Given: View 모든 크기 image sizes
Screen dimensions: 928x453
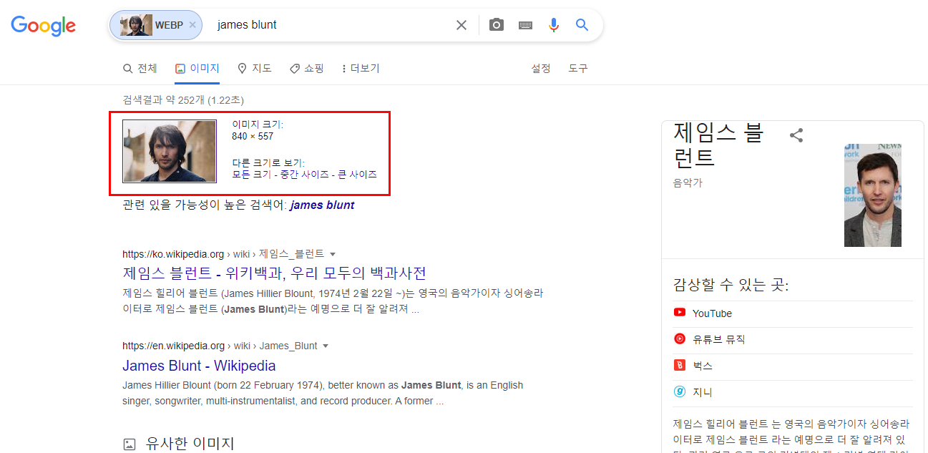Looking at the screenshot, I should click(x=252, y=175).
